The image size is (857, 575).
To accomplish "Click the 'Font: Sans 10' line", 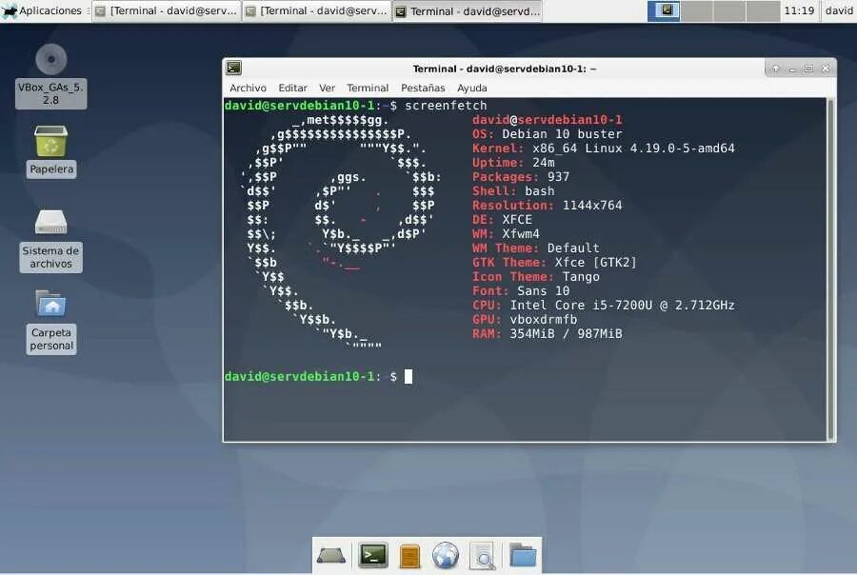I will click(521, 290).
